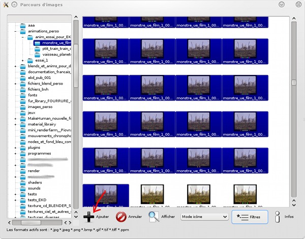Image resolution: width=305 pixels, height=239 pixels.
Task: Click the folder tree horizontal scrollbar handle
Action: pyautogui.click(x=31, y=223)
